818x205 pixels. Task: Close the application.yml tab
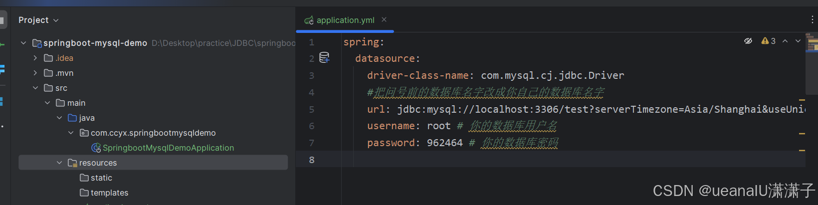[384, 19]
